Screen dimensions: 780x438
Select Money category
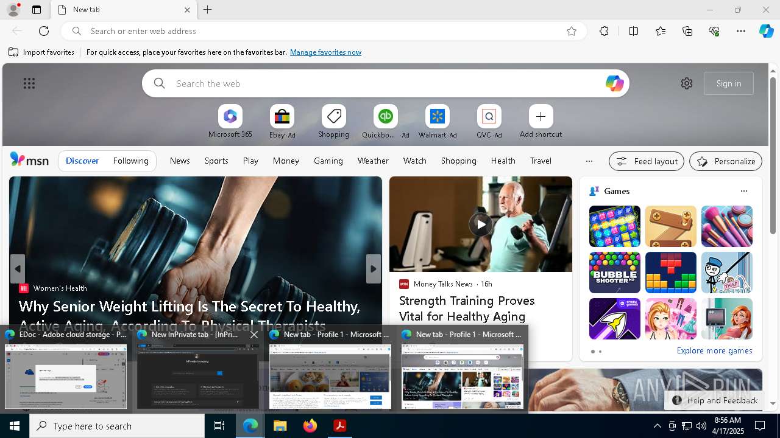coord(286,161)
